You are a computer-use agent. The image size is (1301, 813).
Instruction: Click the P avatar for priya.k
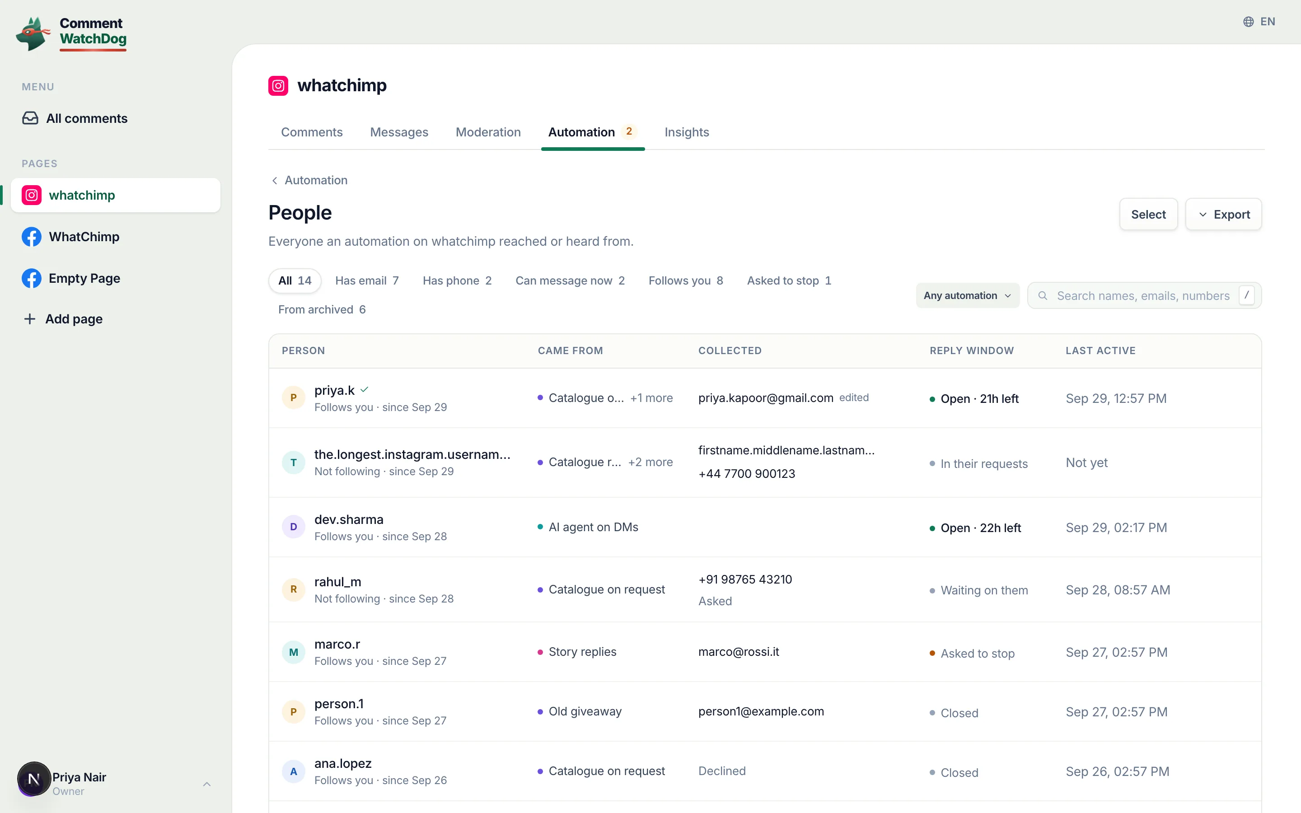click(x=294, y=398)
